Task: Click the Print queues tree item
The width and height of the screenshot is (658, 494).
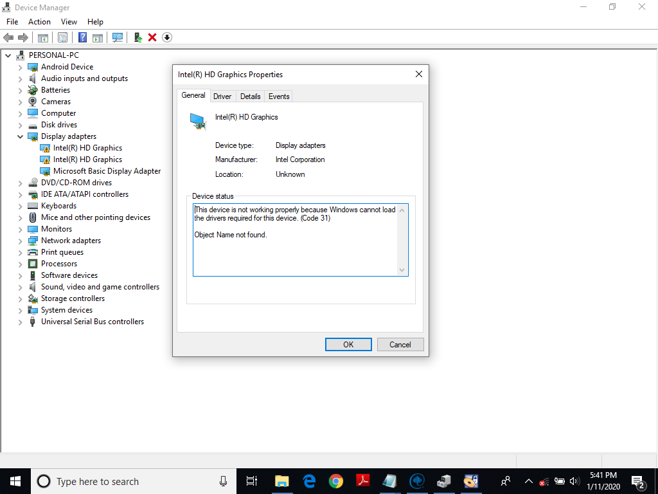Action: [x=62, y=252]
